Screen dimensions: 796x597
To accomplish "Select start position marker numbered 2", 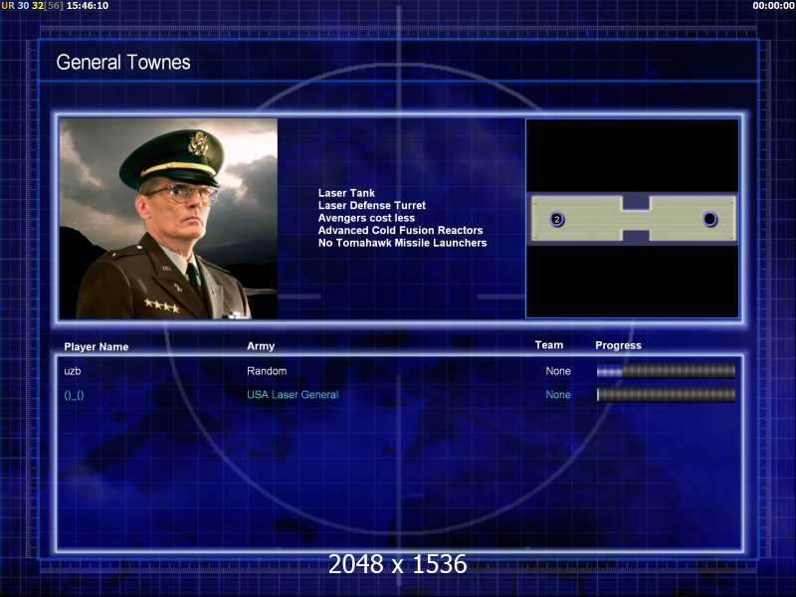I will click(x=557, y=219).
